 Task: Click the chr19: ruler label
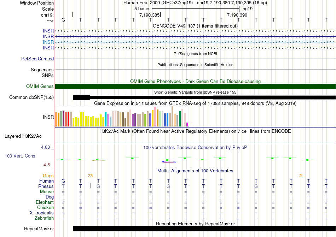47,15
